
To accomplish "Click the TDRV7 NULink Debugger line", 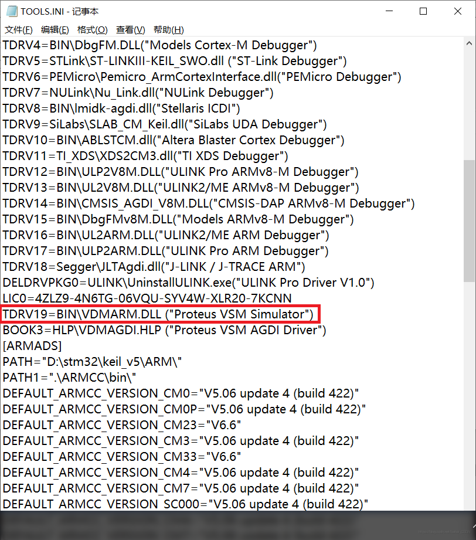I will click(138, 93).
